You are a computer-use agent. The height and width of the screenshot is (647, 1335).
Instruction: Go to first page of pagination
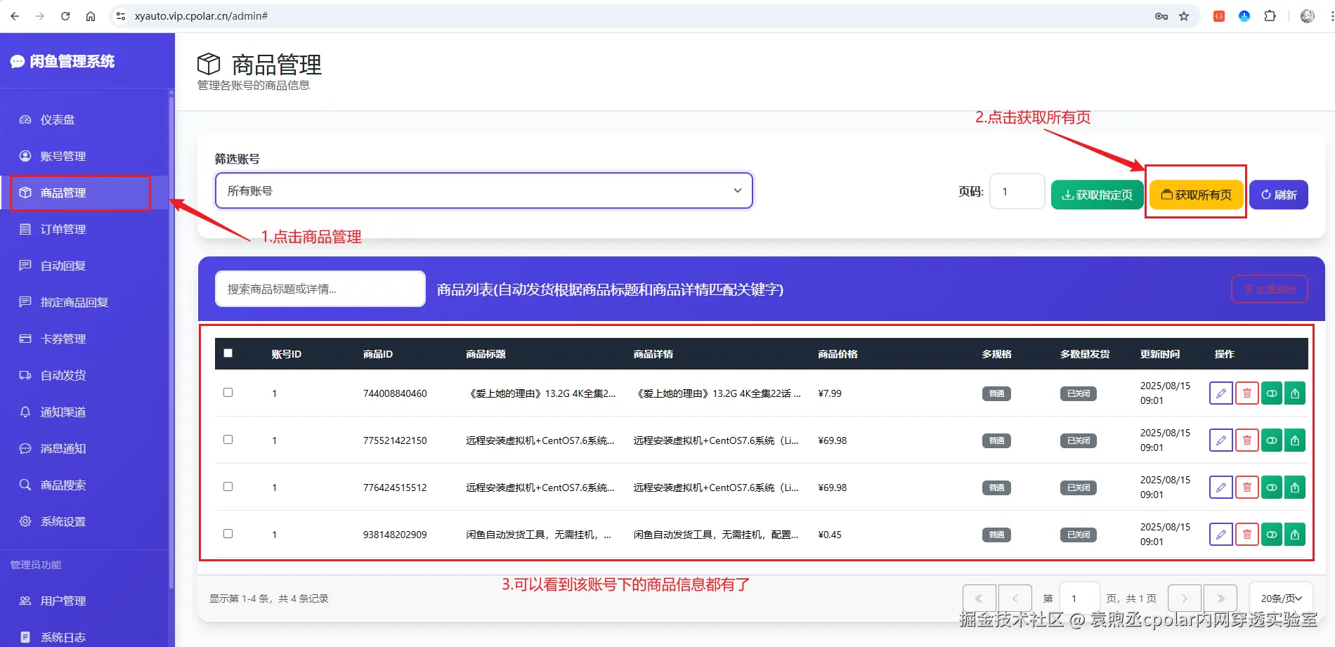tap(979, 599)
